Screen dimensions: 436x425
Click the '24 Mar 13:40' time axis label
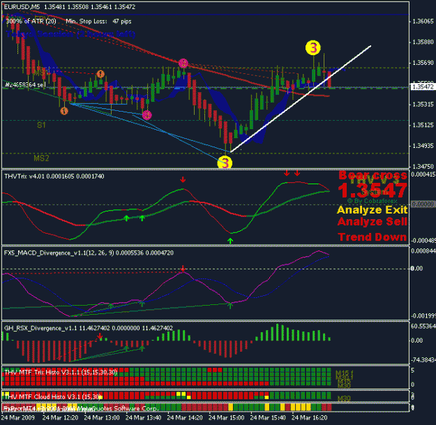[x=143, y=418]
